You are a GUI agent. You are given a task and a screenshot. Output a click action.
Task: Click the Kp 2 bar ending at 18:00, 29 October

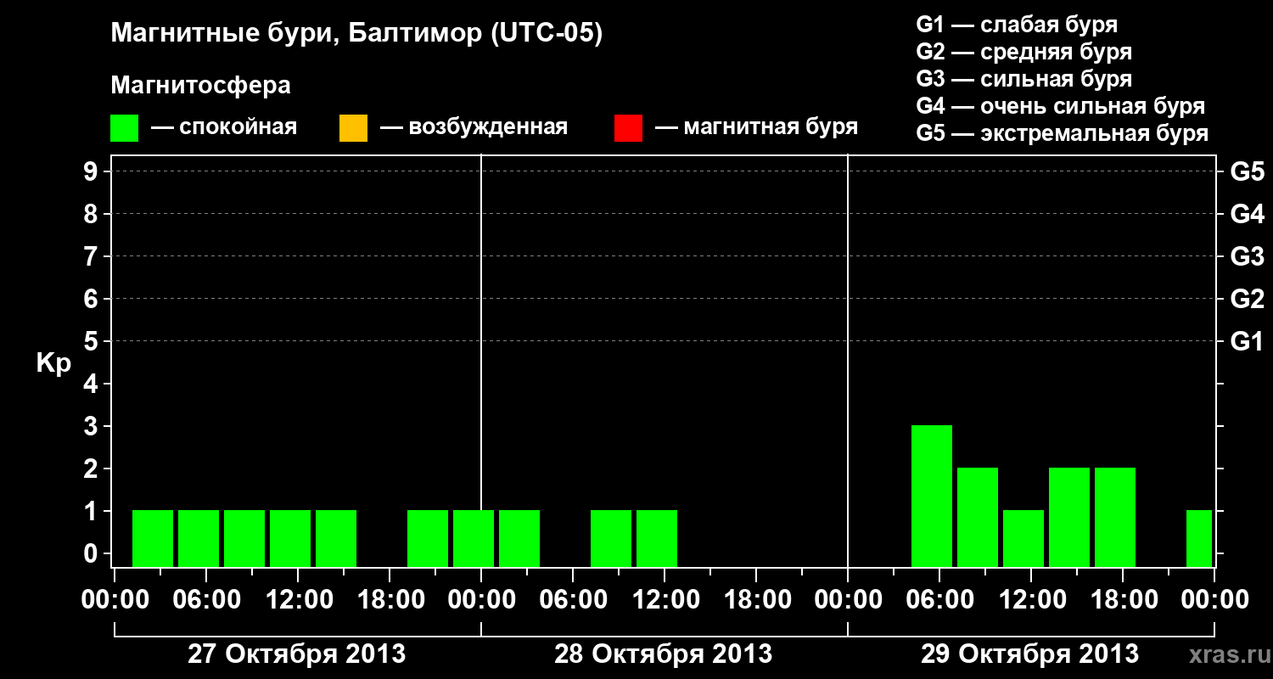(x=1115, y=517)
